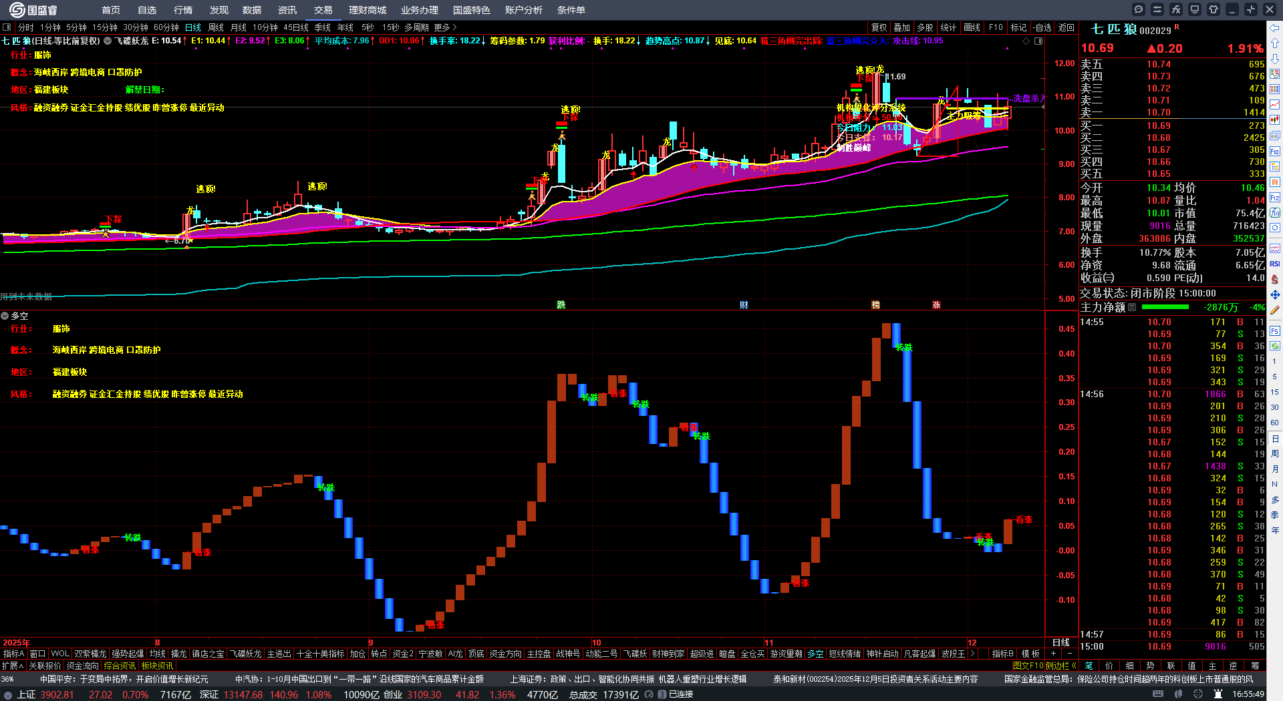
Task: Click the tree hierarchy icon in sidebar
Action: [x=1275, y=166]
